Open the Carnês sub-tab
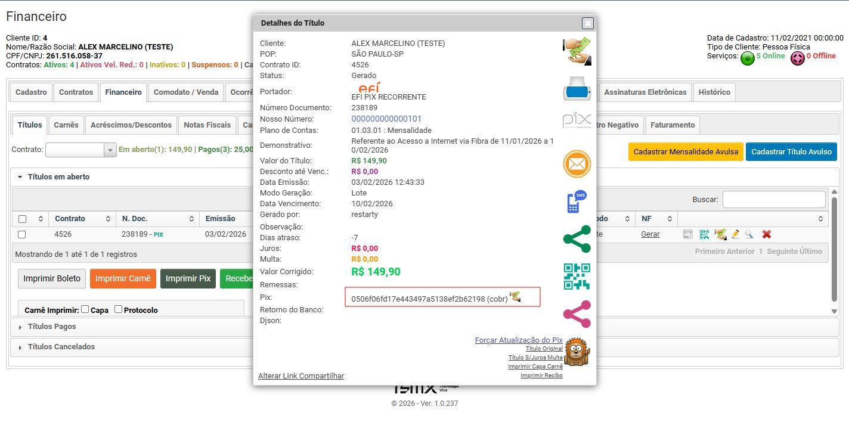The image size is (849, 425). point(66,125)
